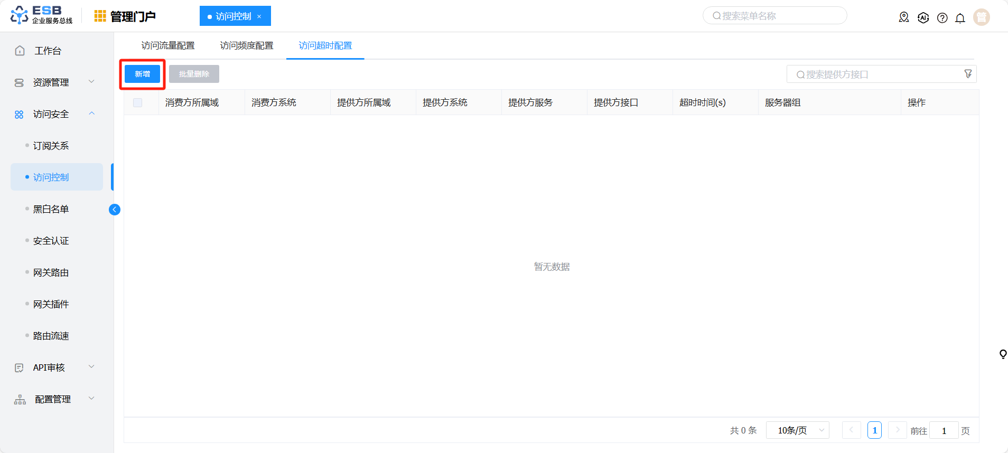Toggle the select-all checkbox in table header
Image resolution: width=1008 pixels, height=453 pixels.
(x=138, y=102)
